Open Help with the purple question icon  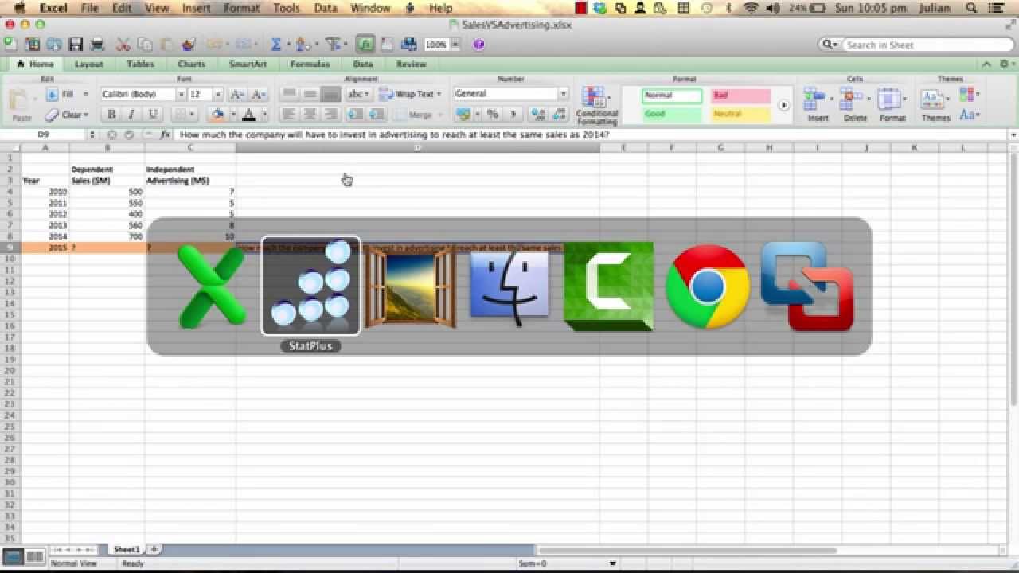click(478, 45)
